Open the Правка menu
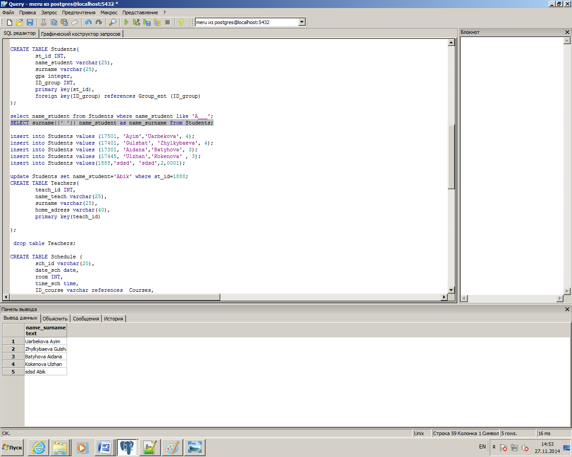Screen dimensions: 572x457 tap(28, 12)
